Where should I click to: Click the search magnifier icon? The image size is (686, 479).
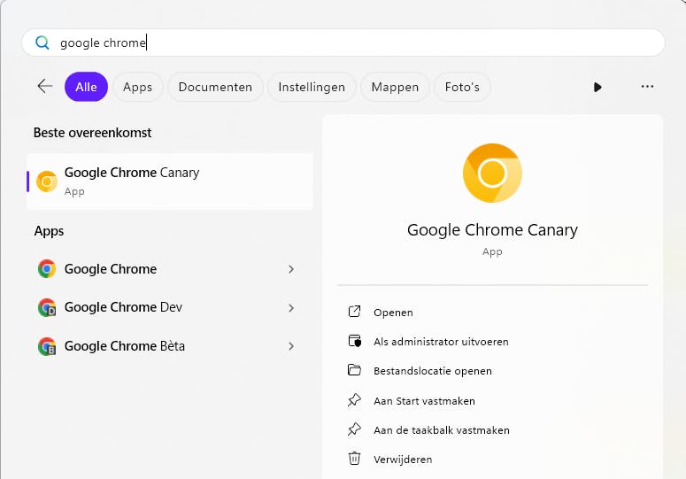pos(42,42)
